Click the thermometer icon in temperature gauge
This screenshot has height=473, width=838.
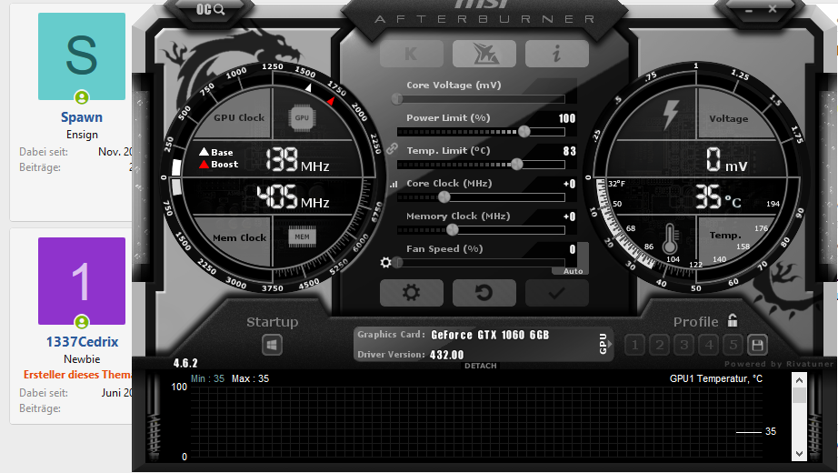669,238
